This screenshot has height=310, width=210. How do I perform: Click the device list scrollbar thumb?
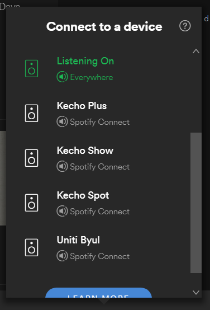point(196,203)
